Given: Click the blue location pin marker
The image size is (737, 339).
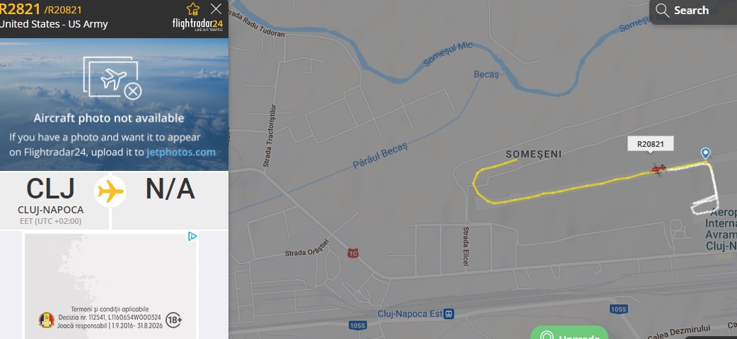Looking at the screenshot, I should tap(705, 153).
